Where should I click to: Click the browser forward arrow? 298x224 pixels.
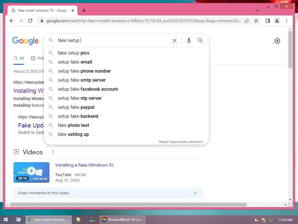pos(21,21)
